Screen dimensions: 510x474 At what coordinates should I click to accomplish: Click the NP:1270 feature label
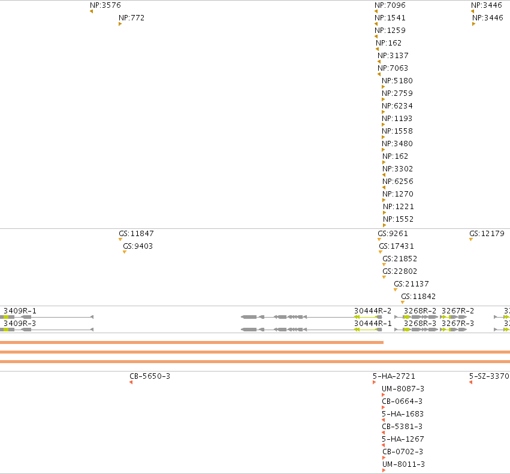(398, 194)
